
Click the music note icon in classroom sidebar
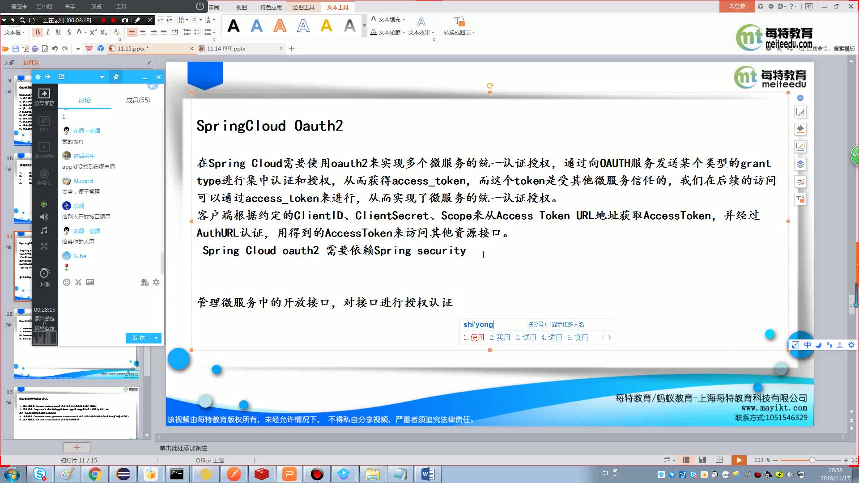pyautogui.click(x=44, y=230)
